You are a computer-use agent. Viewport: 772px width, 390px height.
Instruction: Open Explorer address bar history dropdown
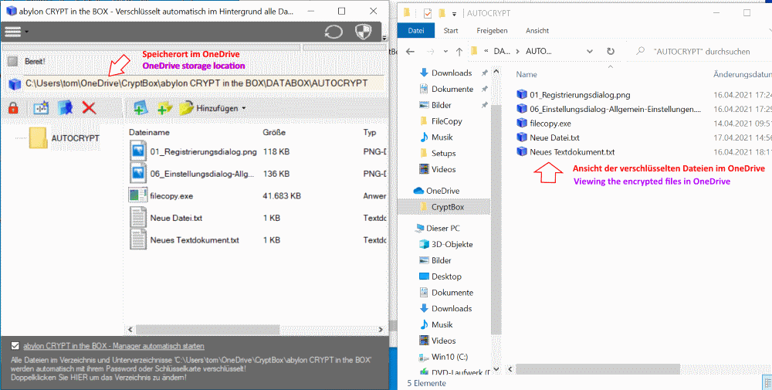[589, 51]
